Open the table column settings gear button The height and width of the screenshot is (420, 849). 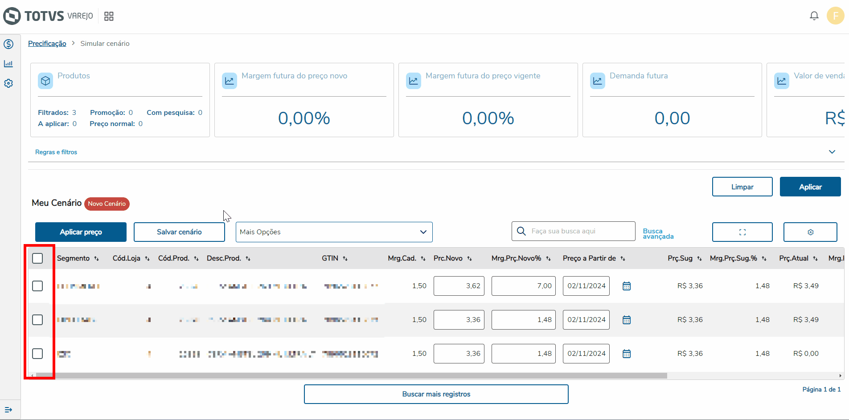tap(810, 232)
